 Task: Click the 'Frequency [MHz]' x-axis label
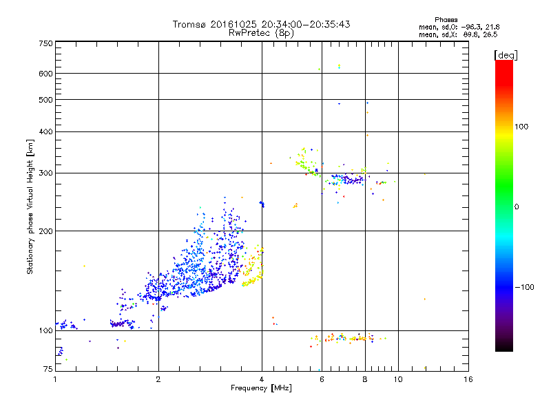point(261,388)
